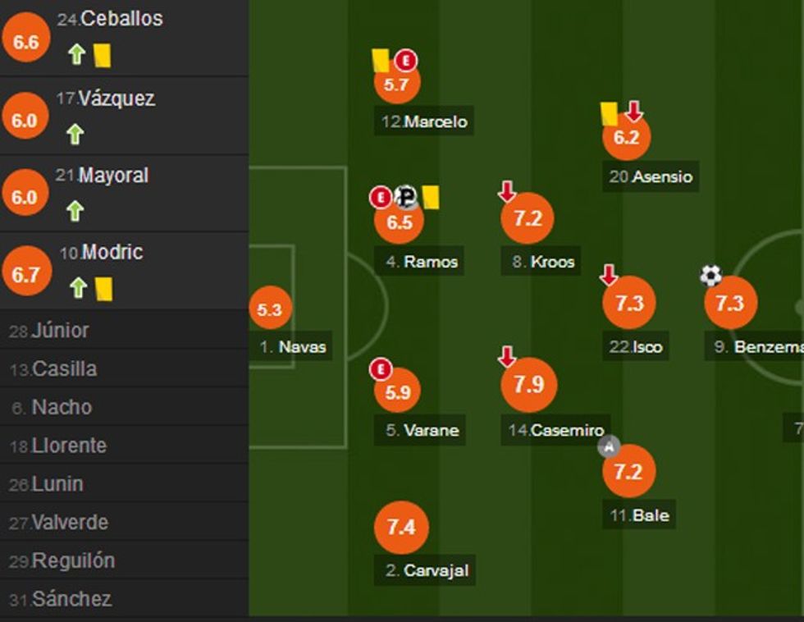Screen dimensions: 804x622
Task: Click the Nacho bench entry
Action: pos(62,407)
